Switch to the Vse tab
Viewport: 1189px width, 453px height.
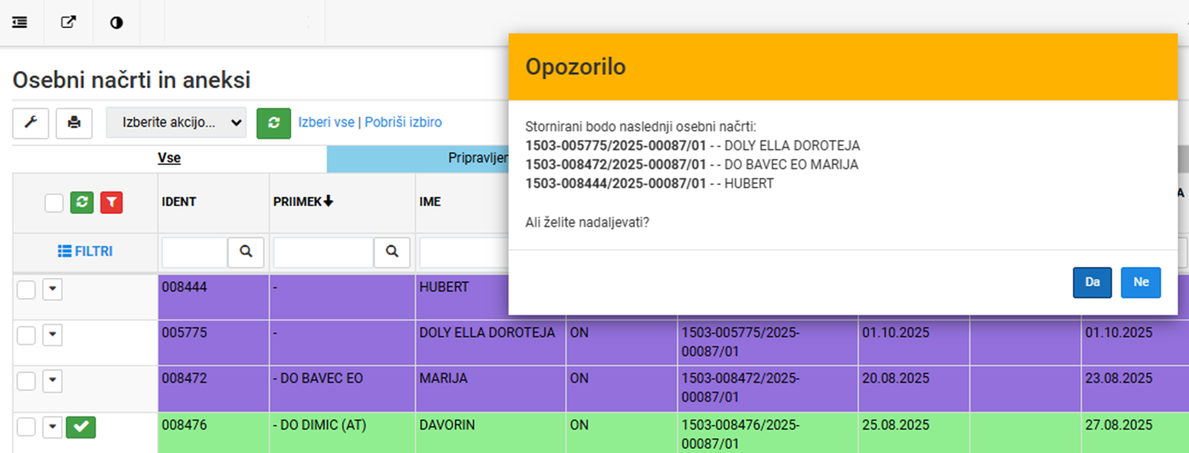pyautogui.click(x=169, y=158)
